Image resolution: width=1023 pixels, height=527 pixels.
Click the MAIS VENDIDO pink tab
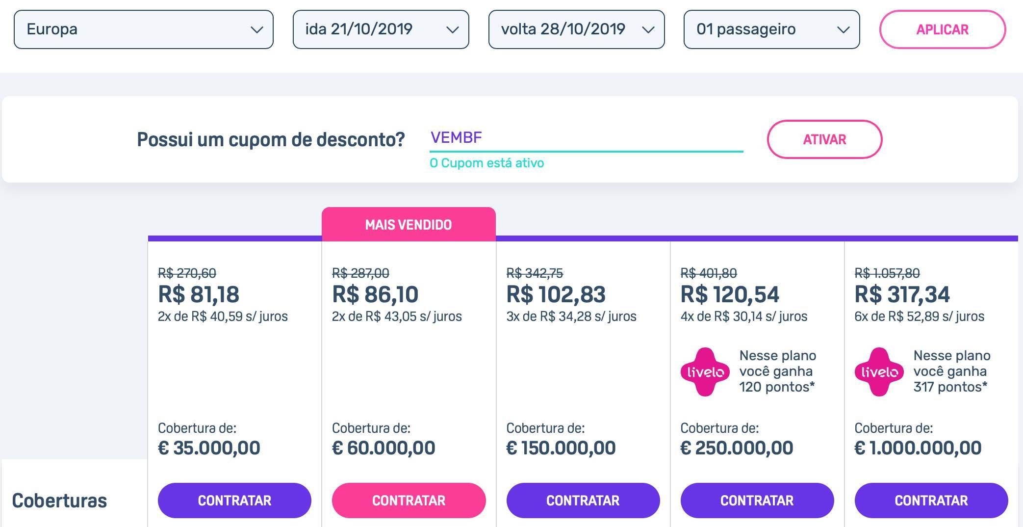[x=409, y=224]
